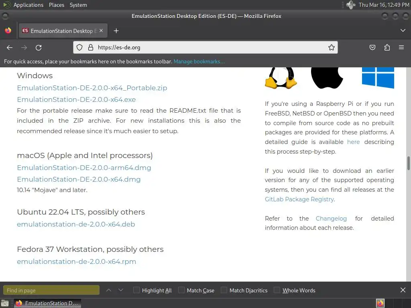Open the Changelog link
Image resolution: width=411 pixels, height=308 pixels.
331,219
